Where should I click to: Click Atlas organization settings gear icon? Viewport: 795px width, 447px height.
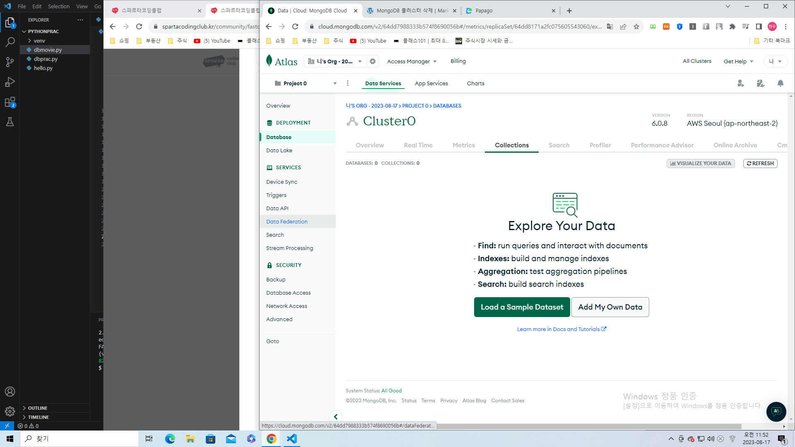(x=373, y=61)
